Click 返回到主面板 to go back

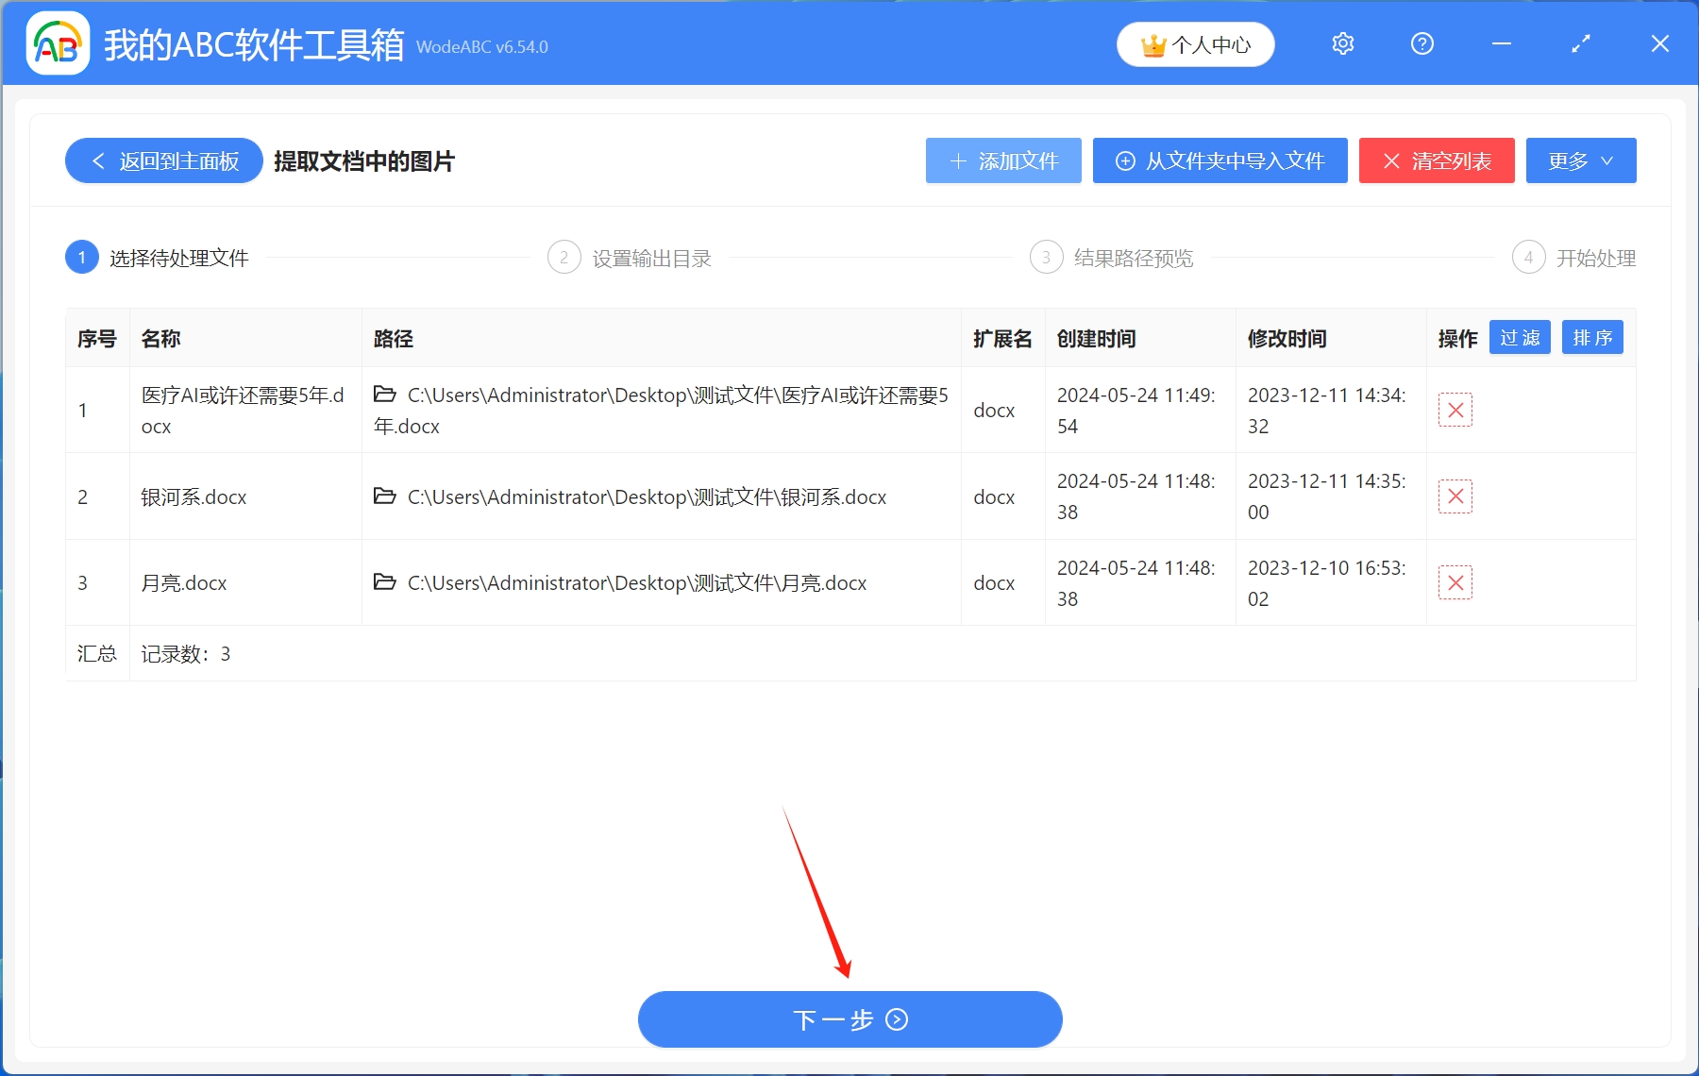pos(162,160)
